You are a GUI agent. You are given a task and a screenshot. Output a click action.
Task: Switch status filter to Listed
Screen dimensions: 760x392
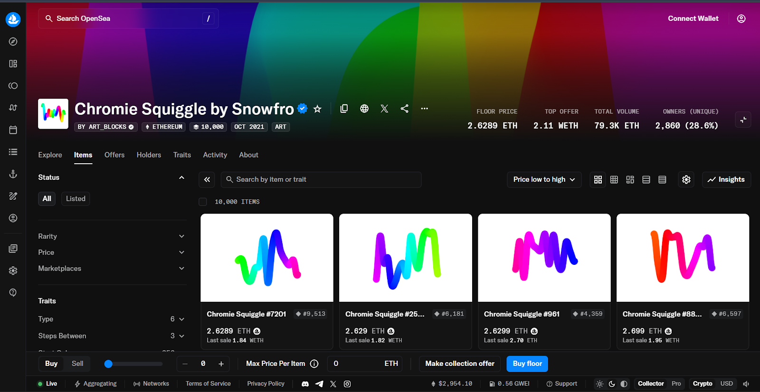coord(76,198)
